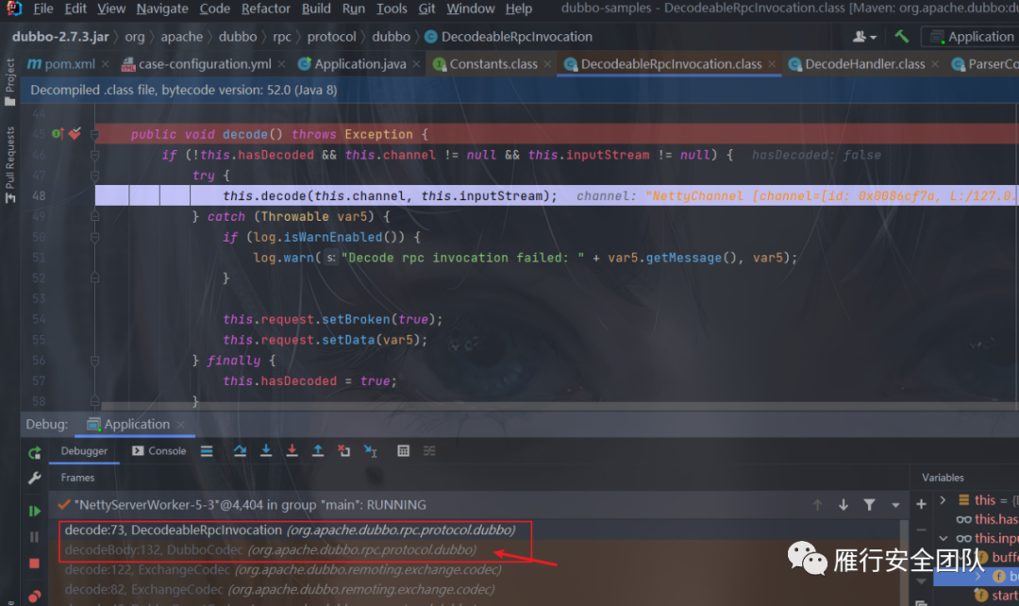This screenshot has width=1019, height=606.
Task: Collapse the if block at line 46
Action: tap(95, 156)
